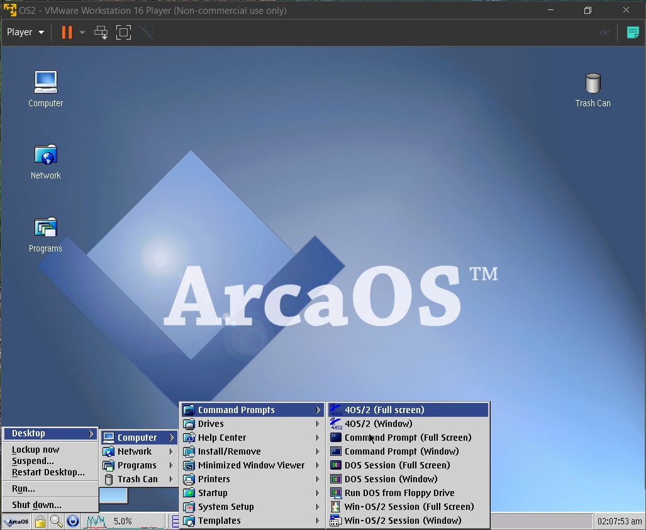Click the magnifier search icon in taskbar

tap(57, 521)
